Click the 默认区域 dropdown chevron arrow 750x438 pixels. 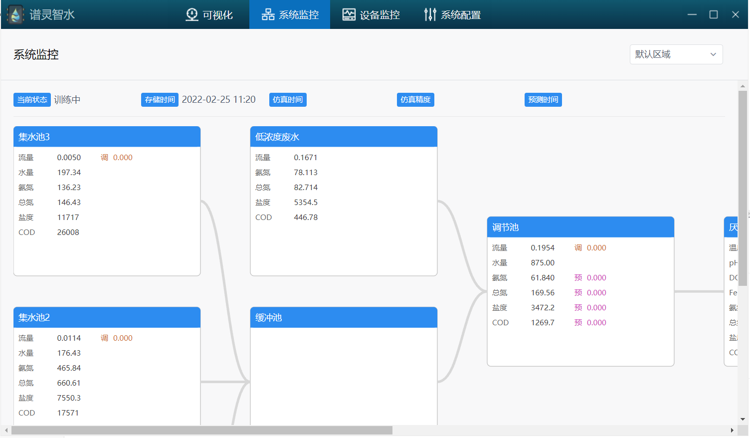click(713, 54)
